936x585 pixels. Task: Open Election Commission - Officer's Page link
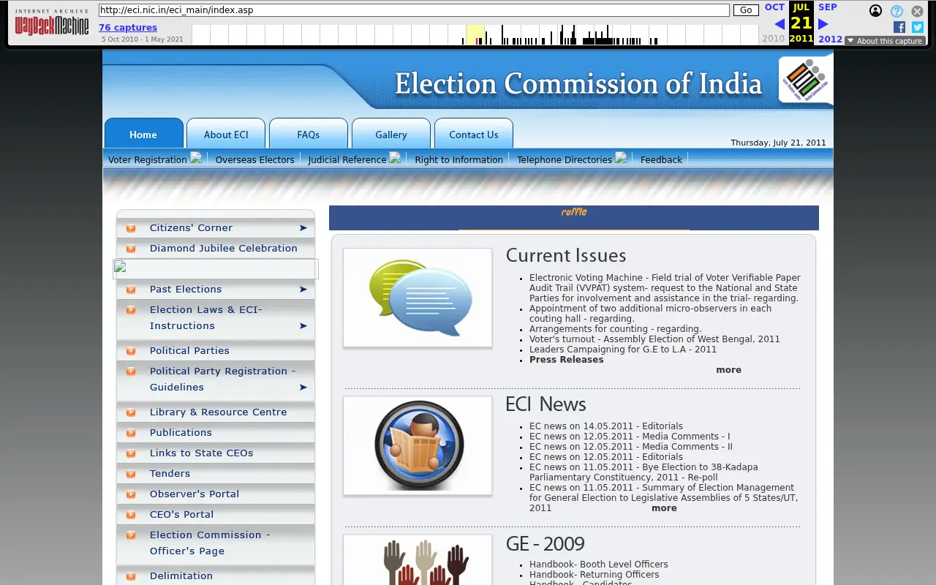point(210,543)
